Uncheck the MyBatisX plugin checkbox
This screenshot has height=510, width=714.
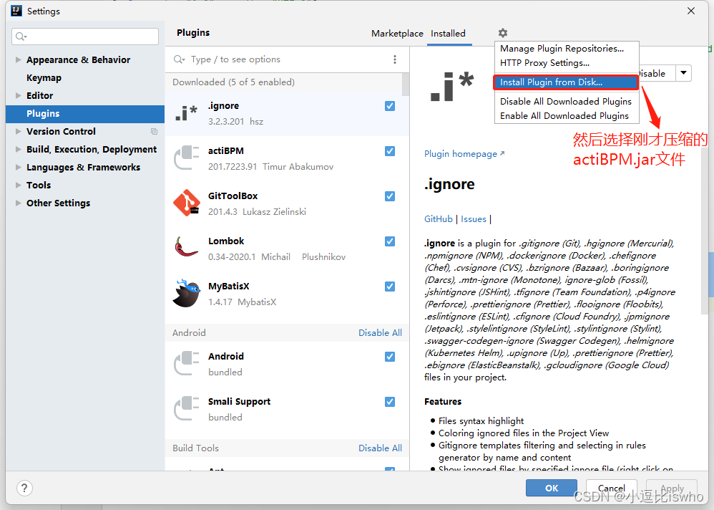(390, 287)
